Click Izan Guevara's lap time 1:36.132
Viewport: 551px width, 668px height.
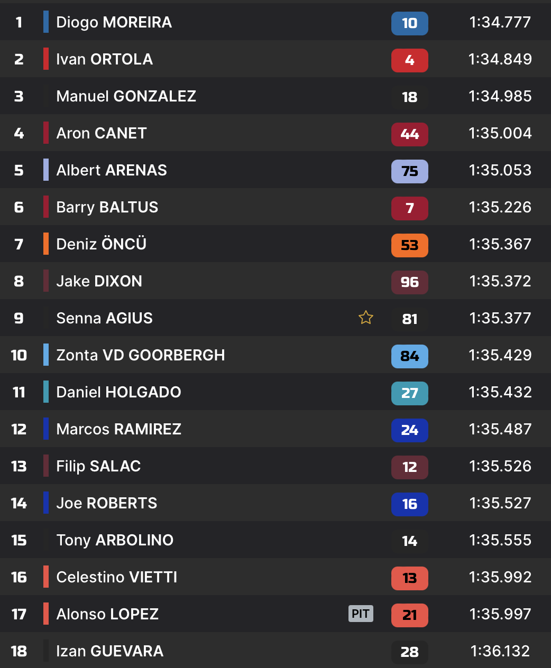pyautogui.click(x=500, y=651)
